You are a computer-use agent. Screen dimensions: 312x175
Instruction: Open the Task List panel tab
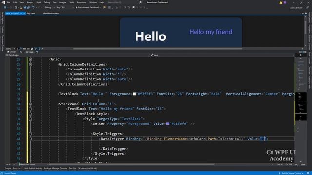[x=73, y=169]
